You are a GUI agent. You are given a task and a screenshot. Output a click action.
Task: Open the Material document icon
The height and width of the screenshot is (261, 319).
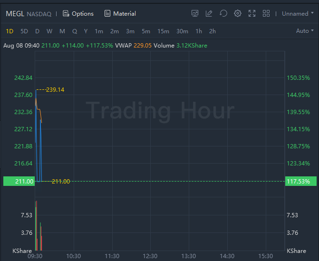(107, 14)
